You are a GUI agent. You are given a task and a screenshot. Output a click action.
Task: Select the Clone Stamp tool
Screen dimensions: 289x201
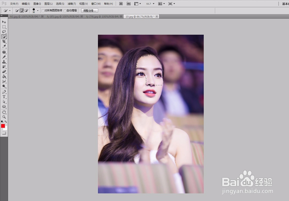[x=4, y=62]
